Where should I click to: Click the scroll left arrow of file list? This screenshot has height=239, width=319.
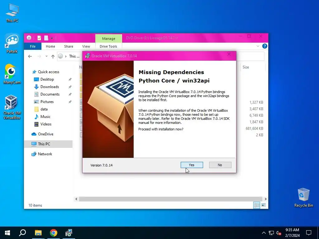tap(76, 199)
